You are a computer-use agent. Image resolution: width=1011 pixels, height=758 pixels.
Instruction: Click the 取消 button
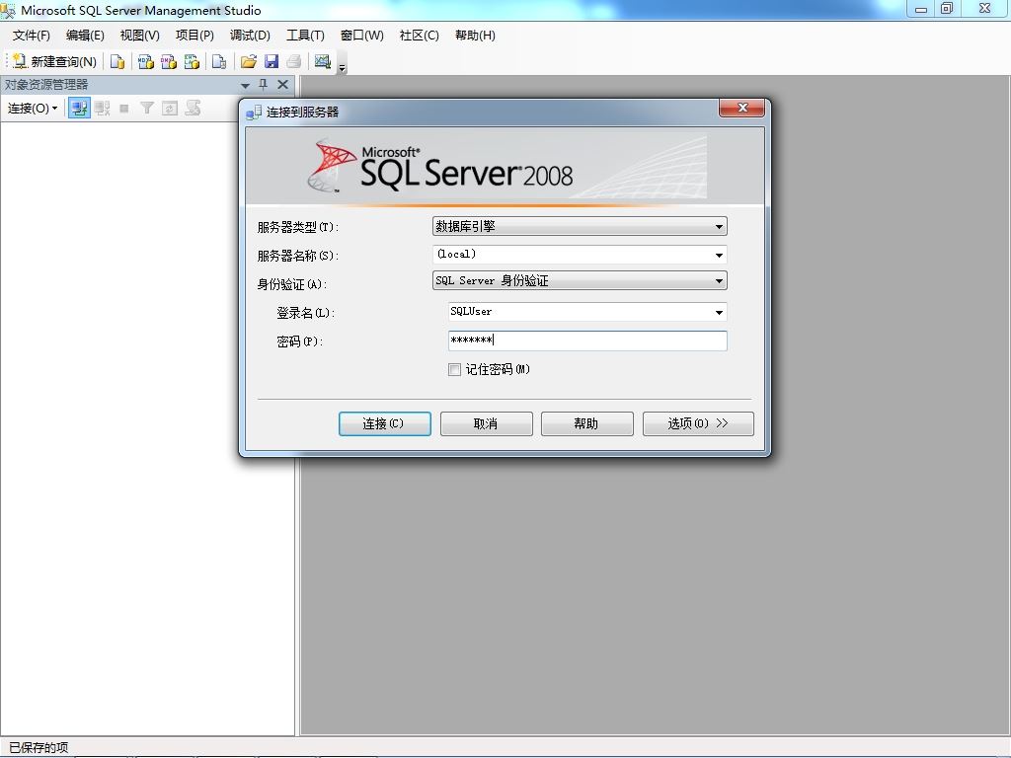(x=486, y=423)
